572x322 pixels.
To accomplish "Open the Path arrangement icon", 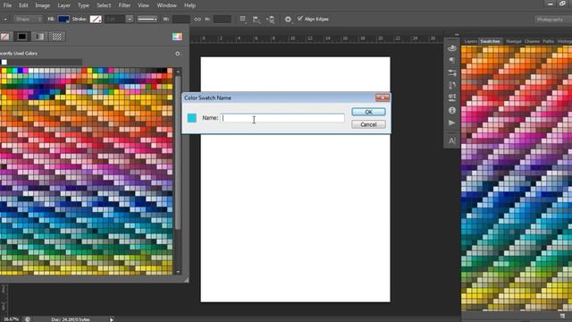I will [x=271, y=20].
